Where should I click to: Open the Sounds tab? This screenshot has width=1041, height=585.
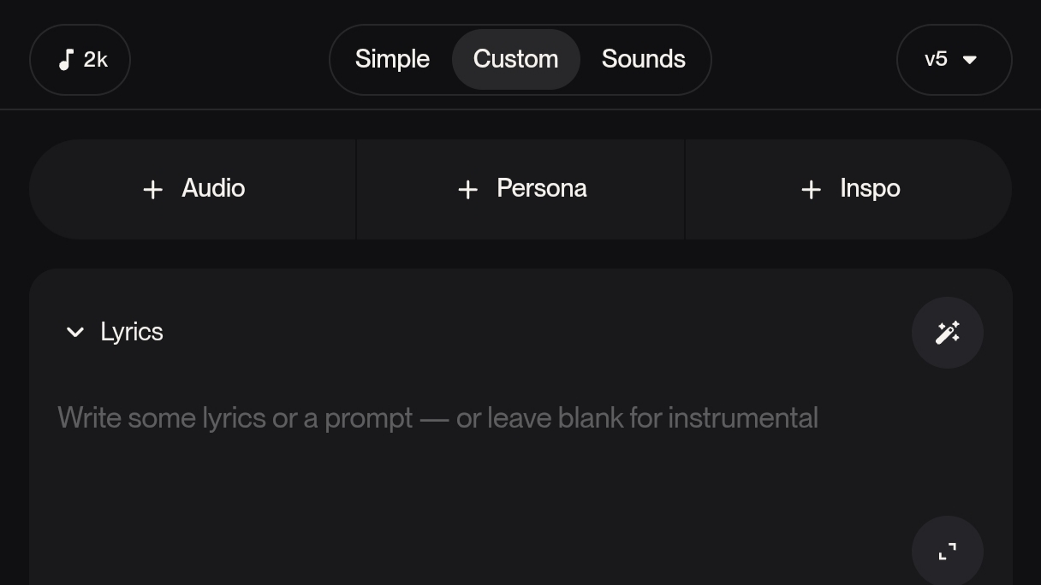(643, 60)
